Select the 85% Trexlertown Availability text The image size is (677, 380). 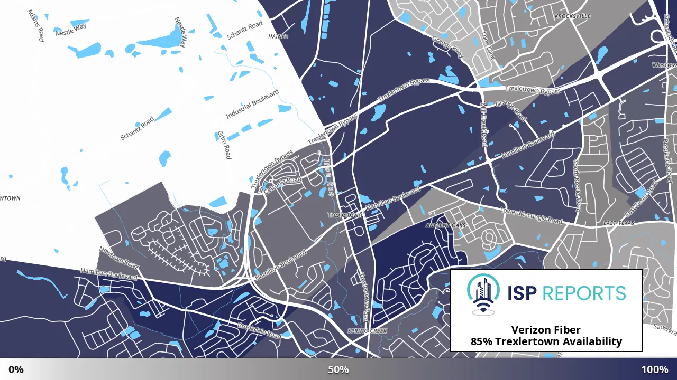click(546, 341)
